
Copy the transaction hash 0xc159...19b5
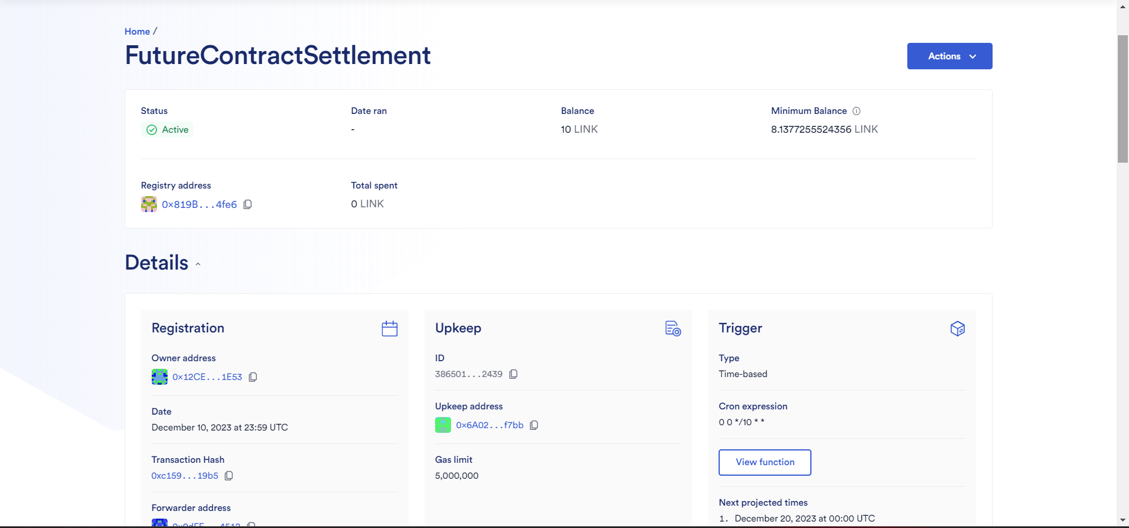click(x=229, y=476)
